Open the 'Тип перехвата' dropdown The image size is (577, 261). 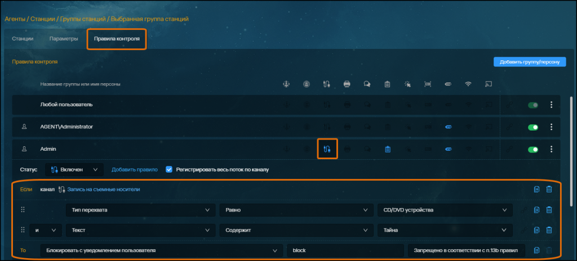point(140,210)
